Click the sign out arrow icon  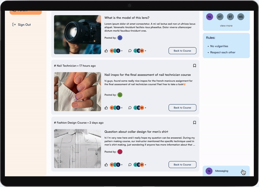tap(14, 25)
